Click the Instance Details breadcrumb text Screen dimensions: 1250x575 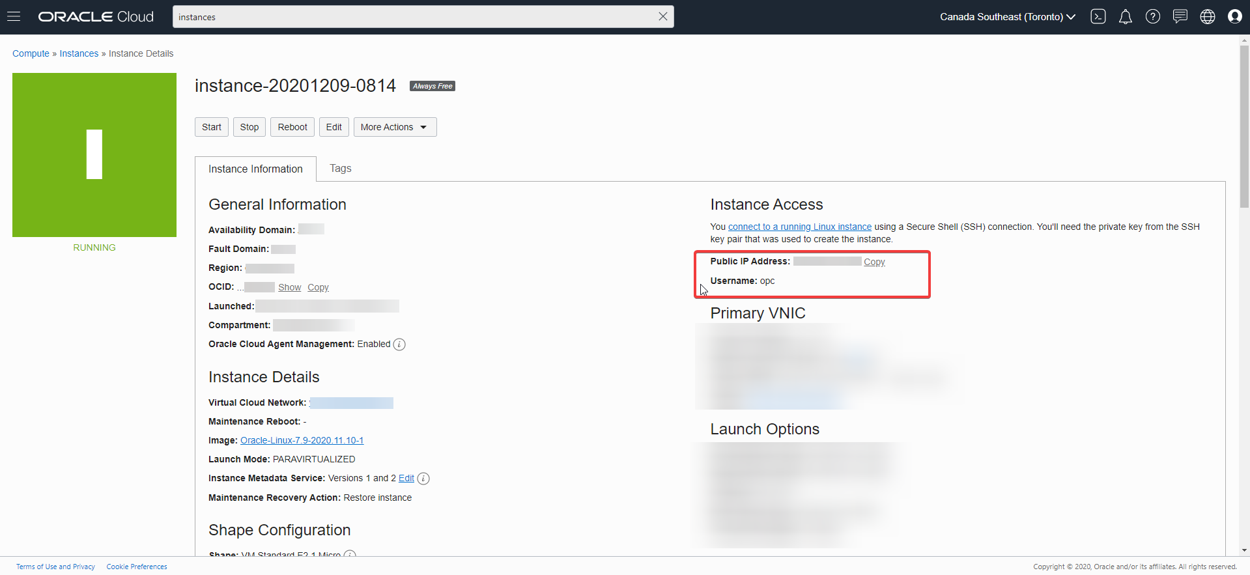pyautogui.click(x=141, y=54)
